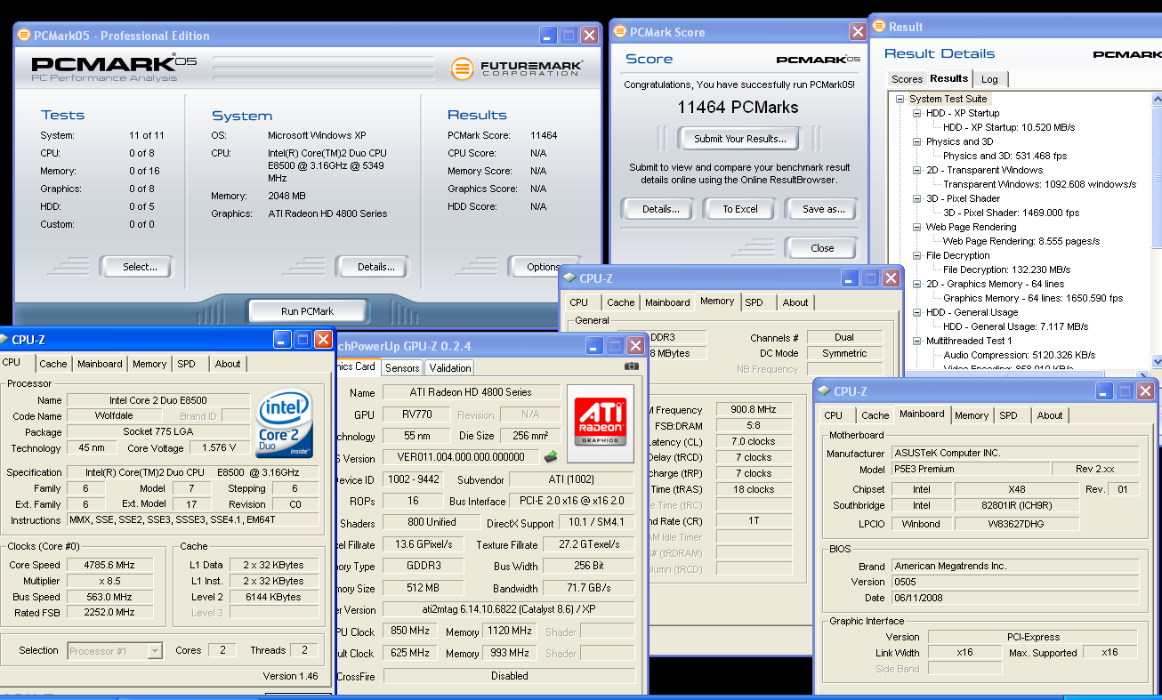Open CPU tab in CPU-Z Mainboard window

[833, 415]
